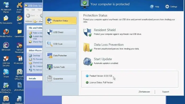This screenshot has height=104, width=185.
Task: Launch Yahoo! Messenger desktop icon
Action: click(x=19, y=48)
